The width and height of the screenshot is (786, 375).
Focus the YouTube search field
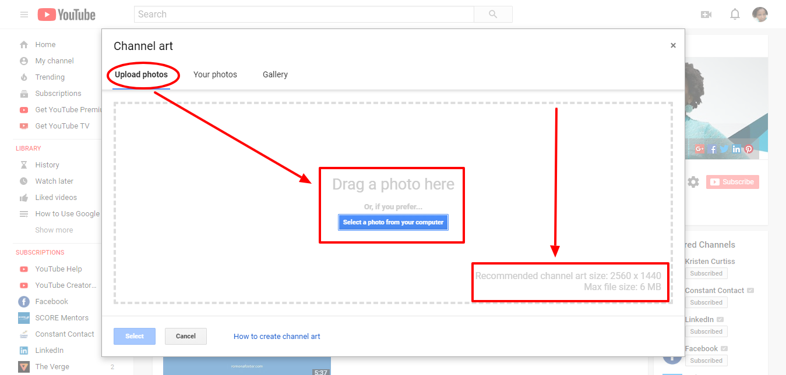(x=304, y=15)
